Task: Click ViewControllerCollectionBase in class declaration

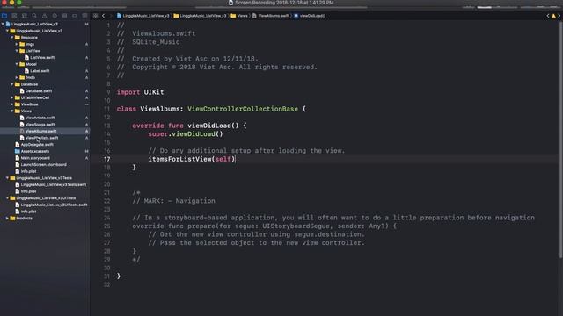Action: click(x=243, y=109)
